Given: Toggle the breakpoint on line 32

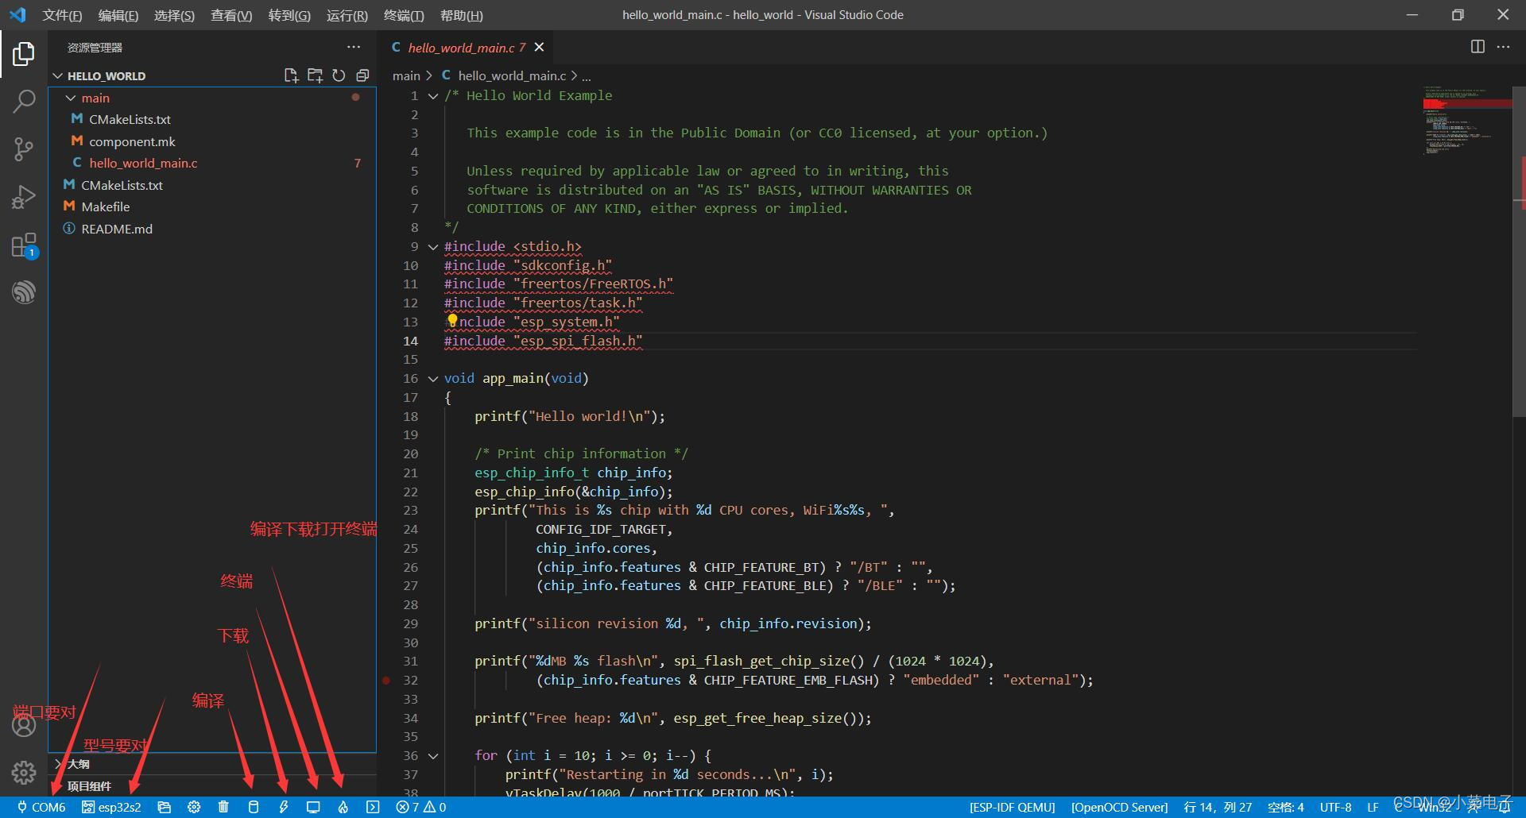Looking at the screenshot, I should pos(386,680).
